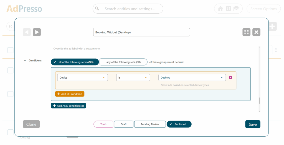Go to the next ad with the arrow button
Image resolution: width=284 pixels, height=145 pixels.
[x=37, y=32]
